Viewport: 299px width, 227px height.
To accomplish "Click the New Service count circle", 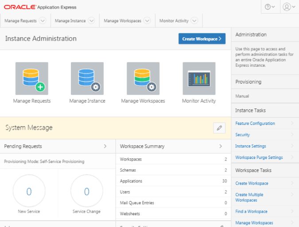I will 29,191.
